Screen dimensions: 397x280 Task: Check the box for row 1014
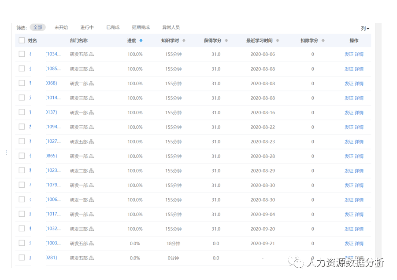pos(22,98)
